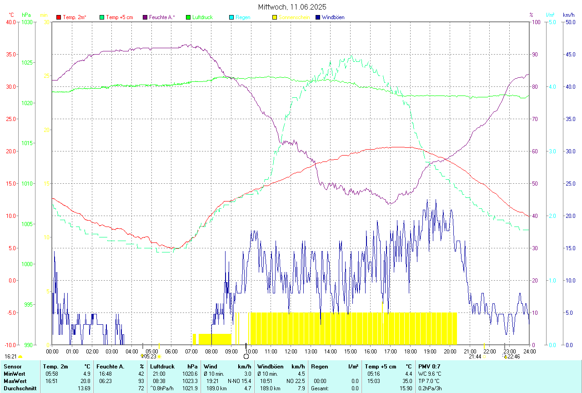582x393 pixels.
Task: Click the sun icon beside 16:21
Action: (x=20, y=357)
